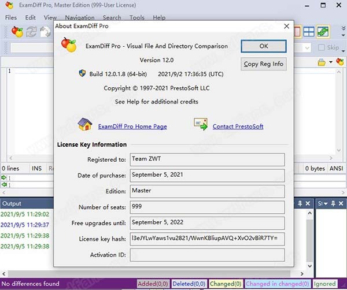Open the View menu
This screenshot has width=347, height=290.
coord(50,17)
